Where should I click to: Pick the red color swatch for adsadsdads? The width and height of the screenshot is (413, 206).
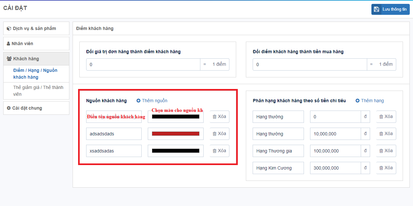[176, 134]
